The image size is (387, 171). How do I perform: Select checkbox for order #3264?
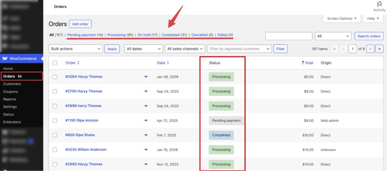(x=55, y=77)
